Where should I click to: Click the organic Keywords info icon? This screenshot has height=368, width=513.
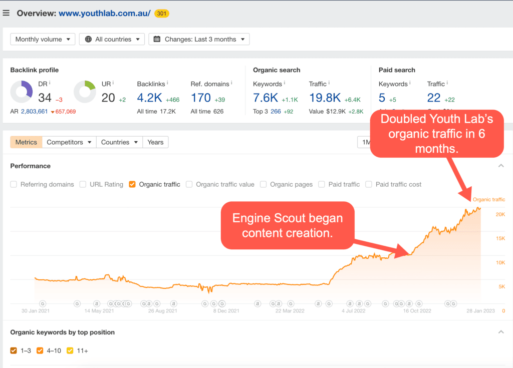[285, 83]
